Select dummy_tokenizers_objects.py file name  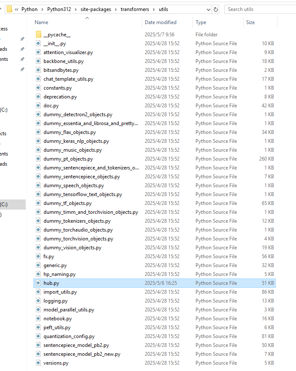point(77,221)
